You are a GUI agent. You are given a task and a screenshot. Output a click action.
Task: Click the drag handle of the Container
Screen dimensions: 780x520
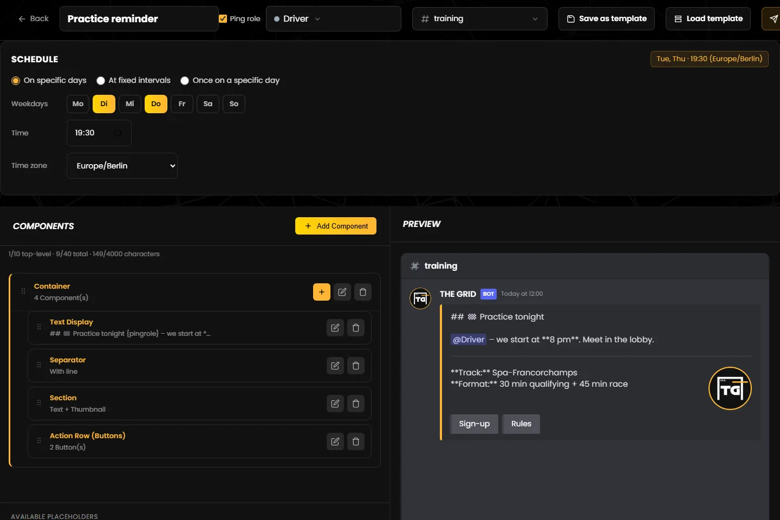[x=23, y=291]
